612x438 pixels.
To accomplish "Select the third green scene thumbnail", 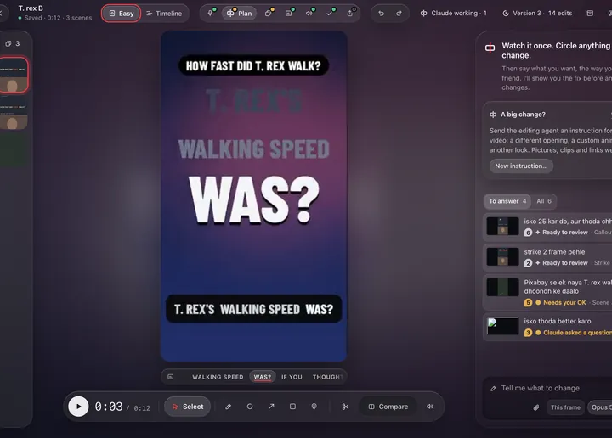I will pyautogui.click(x=14, y=149).
